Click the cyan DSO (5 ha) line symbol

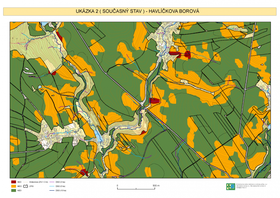point(51,186)
